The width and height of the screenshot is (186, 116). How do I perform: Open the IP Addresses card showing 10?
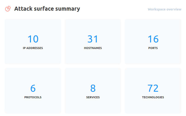(33, 41)
